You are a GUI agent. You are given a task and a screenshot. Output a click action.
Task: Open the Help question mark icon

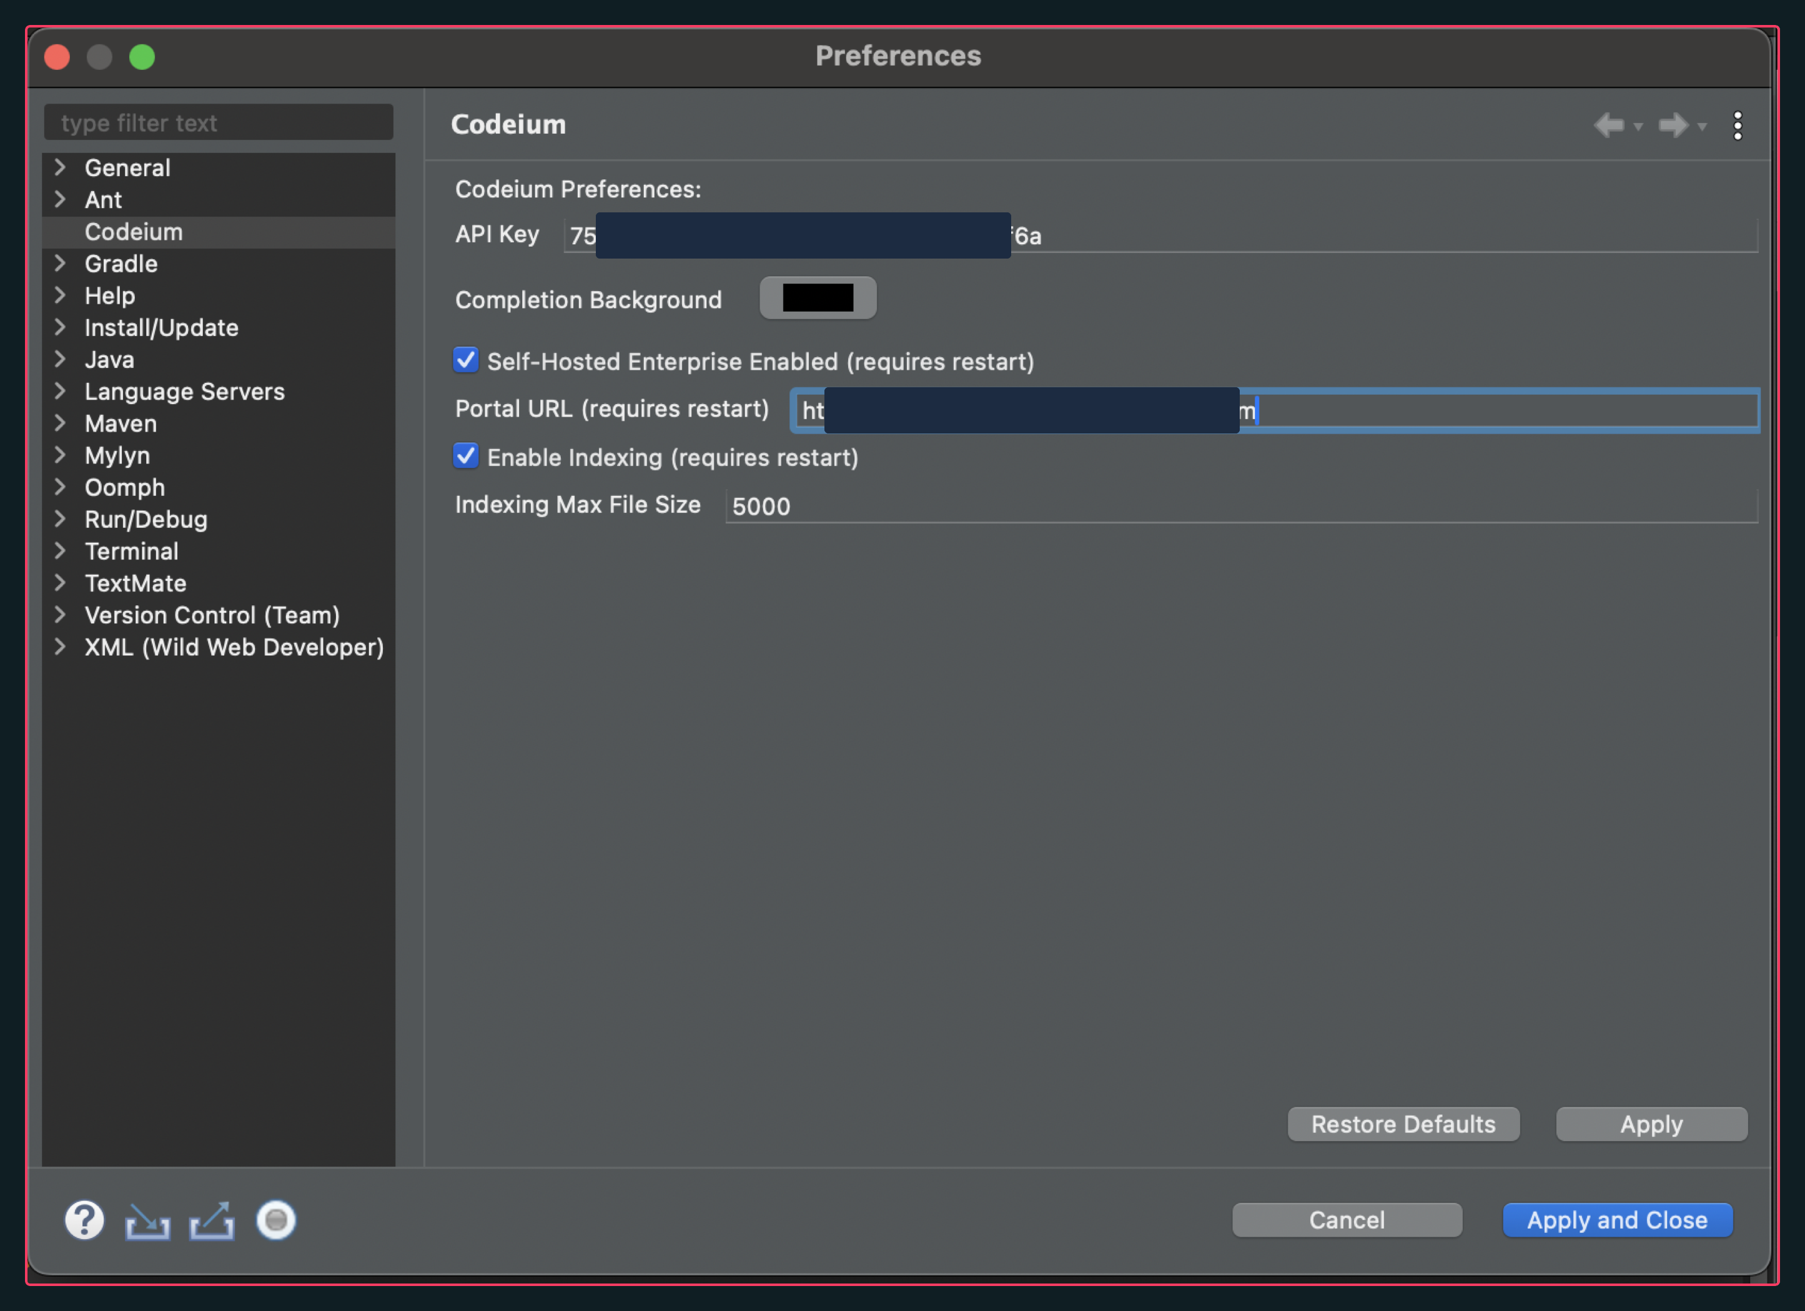tap(84, 1219)
